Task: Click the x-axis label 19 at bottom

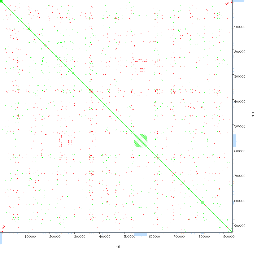Action: [x=118, y=247]
